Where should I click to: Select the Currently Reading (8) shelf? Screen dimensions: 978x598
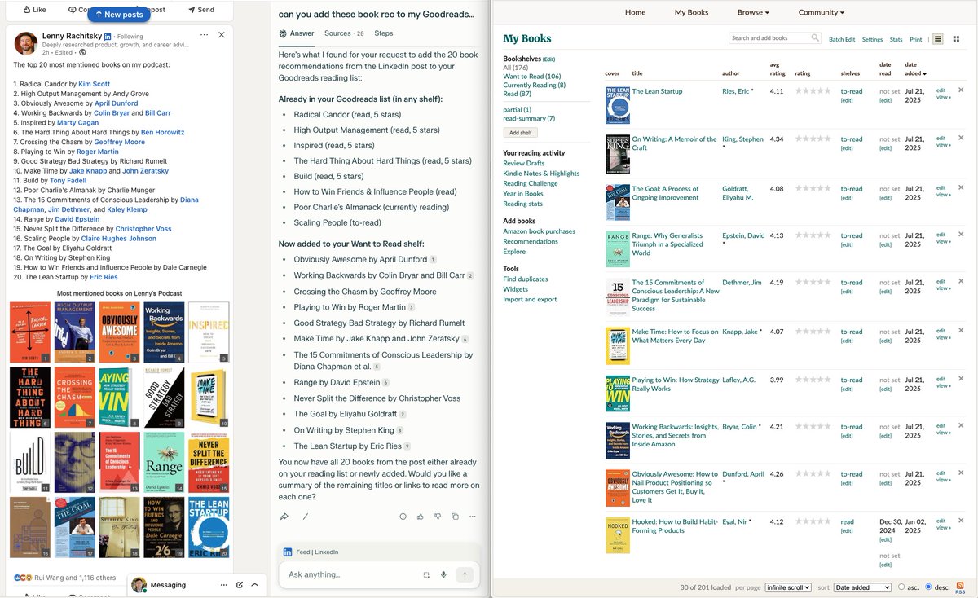tap(534, 85)
